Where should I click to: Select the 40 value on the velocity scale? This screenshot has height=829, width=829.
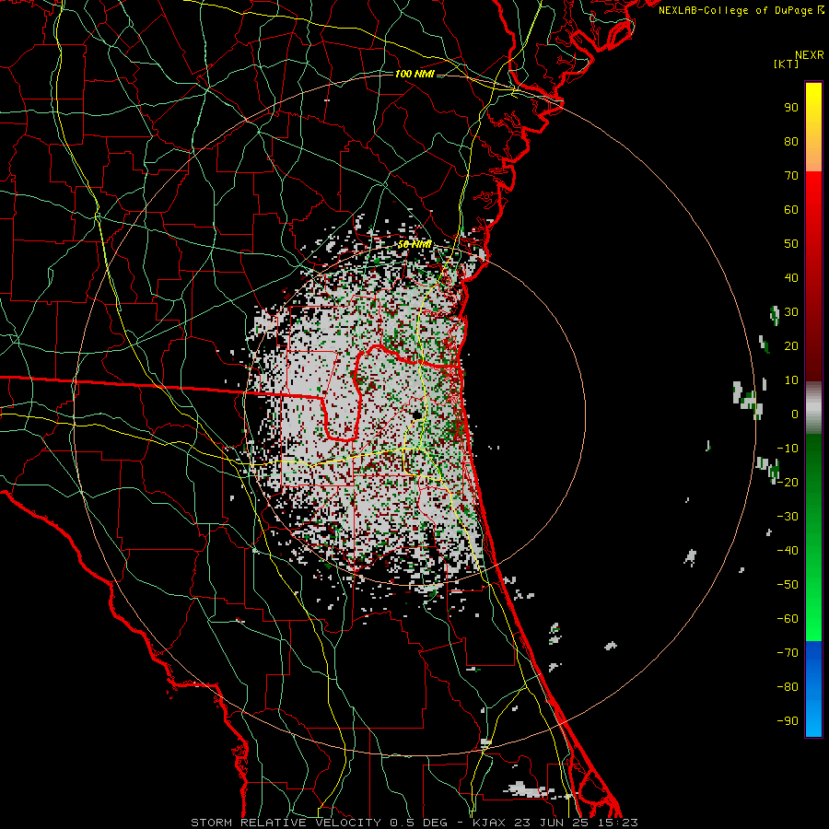[x=791, y=278]
